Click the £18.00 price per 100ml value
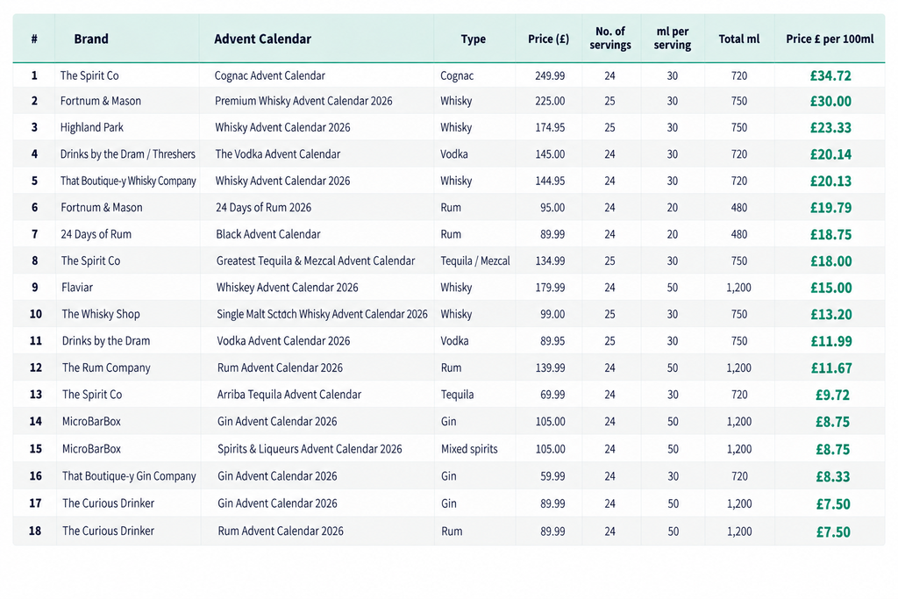Viewport: 898px width, 599px height. coord(831,261)
